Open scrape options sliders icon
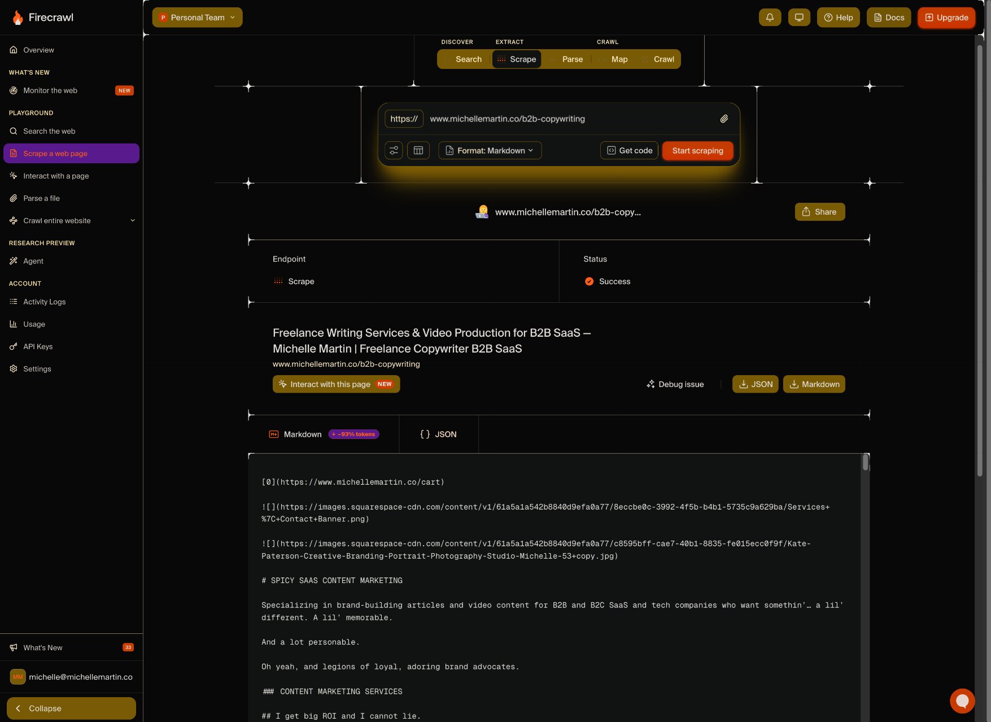This screenshot has width=991, height=722. pyautogui.click(x=394, y=150)
